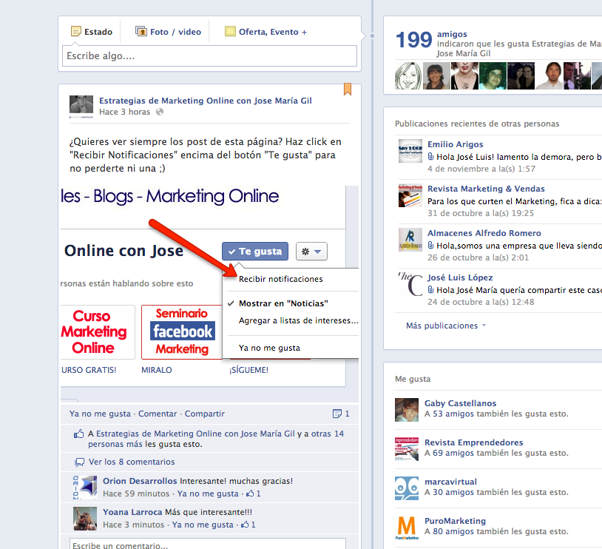Click the comment bubble icon
This screenshot has height=549, width=602.
coord(79,462)
